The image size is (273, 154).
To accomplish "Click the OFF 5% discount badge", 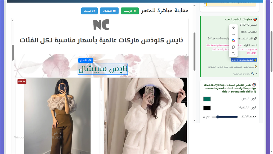I will (x=22, y=81).
